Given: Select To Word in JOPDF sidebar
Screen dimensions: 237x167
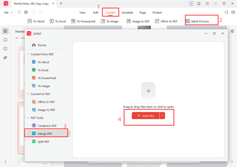Looking at the screenshot, I should [40, 62].
